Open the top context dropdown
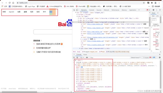 click(82, 57)
